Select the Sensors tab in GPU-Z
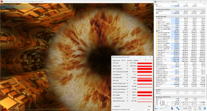This screenshot has height=111, width=207. (x=123, y=60)
